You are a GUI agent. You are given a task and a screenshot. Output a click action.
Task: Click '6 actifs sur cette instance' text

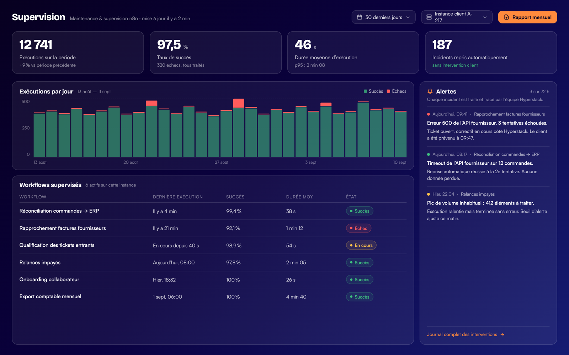coord(111,185)
